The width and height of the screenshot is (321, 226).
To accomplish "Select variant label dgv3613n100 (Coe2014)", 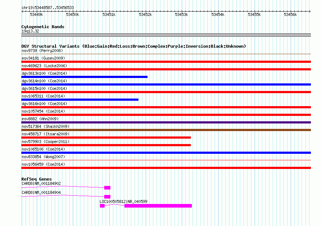I will pos(44,73).
